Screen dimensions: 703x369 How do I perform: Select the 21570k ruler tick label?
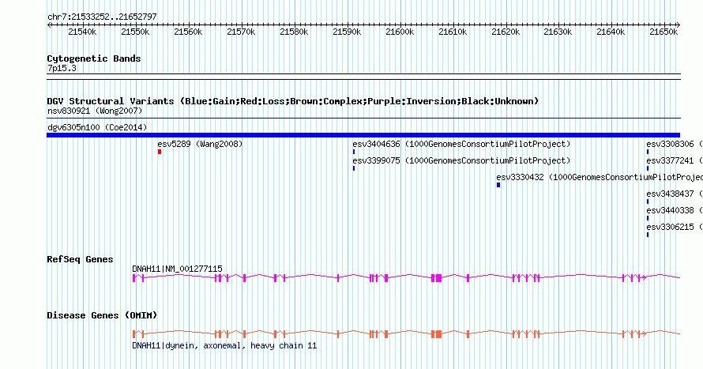click(241, 32)
